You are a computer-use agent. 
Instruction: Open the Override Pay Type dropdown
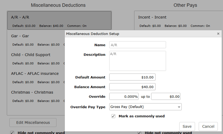click(x=145, y=107)
